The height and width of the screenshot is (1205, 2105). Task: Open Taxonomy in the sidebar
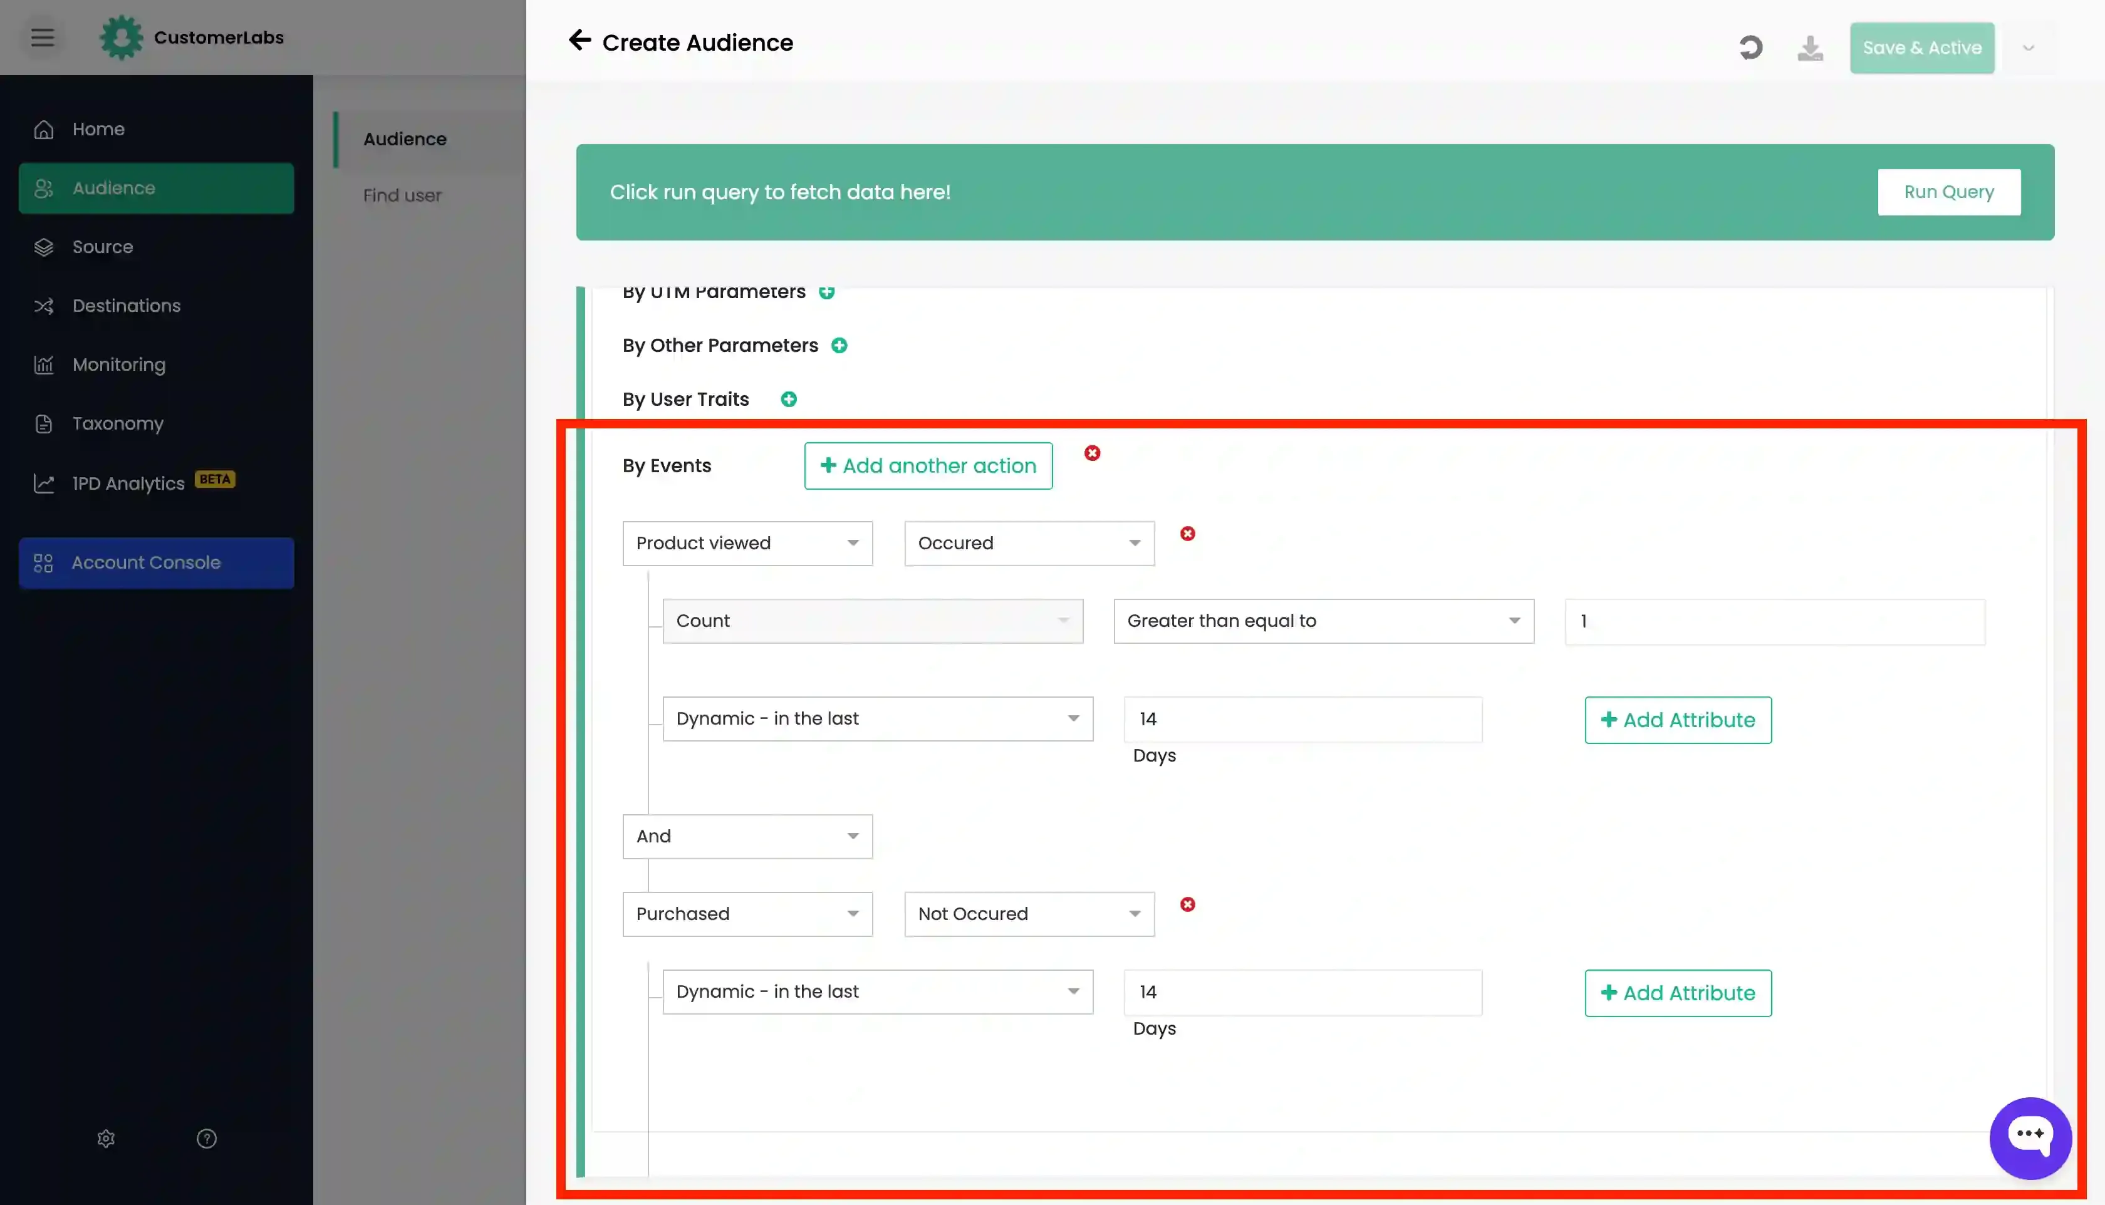point(157,424)
